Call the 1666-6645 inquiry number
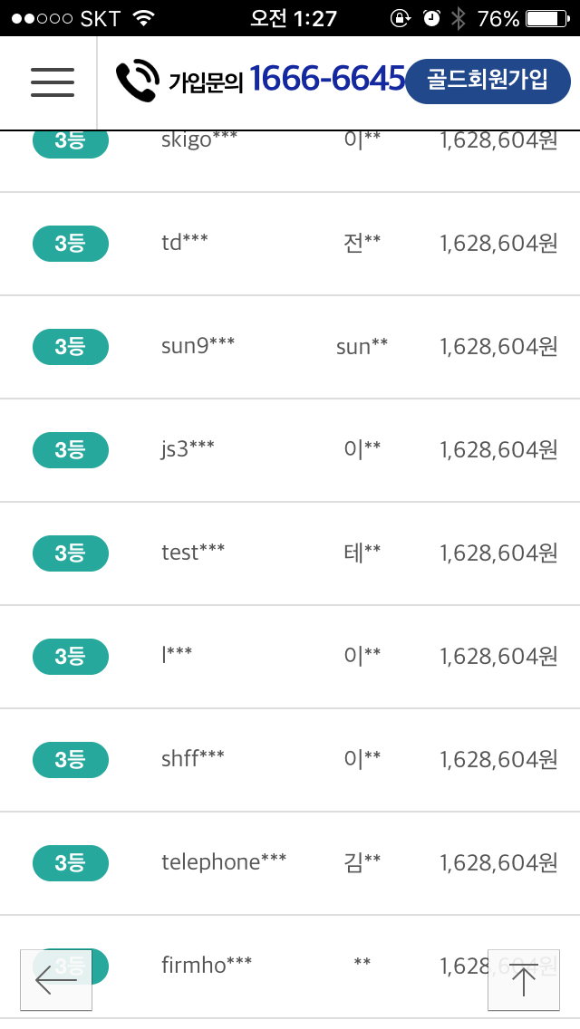Screen dimensions: 580x1029 coord(326,80)
